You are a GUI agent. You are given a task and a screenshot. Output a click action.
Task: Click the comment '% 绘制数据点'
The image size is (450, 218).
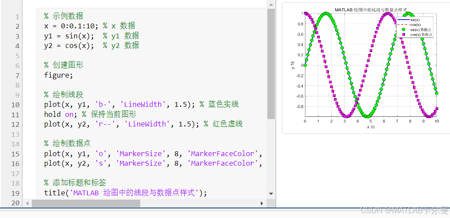pos(68,143)
